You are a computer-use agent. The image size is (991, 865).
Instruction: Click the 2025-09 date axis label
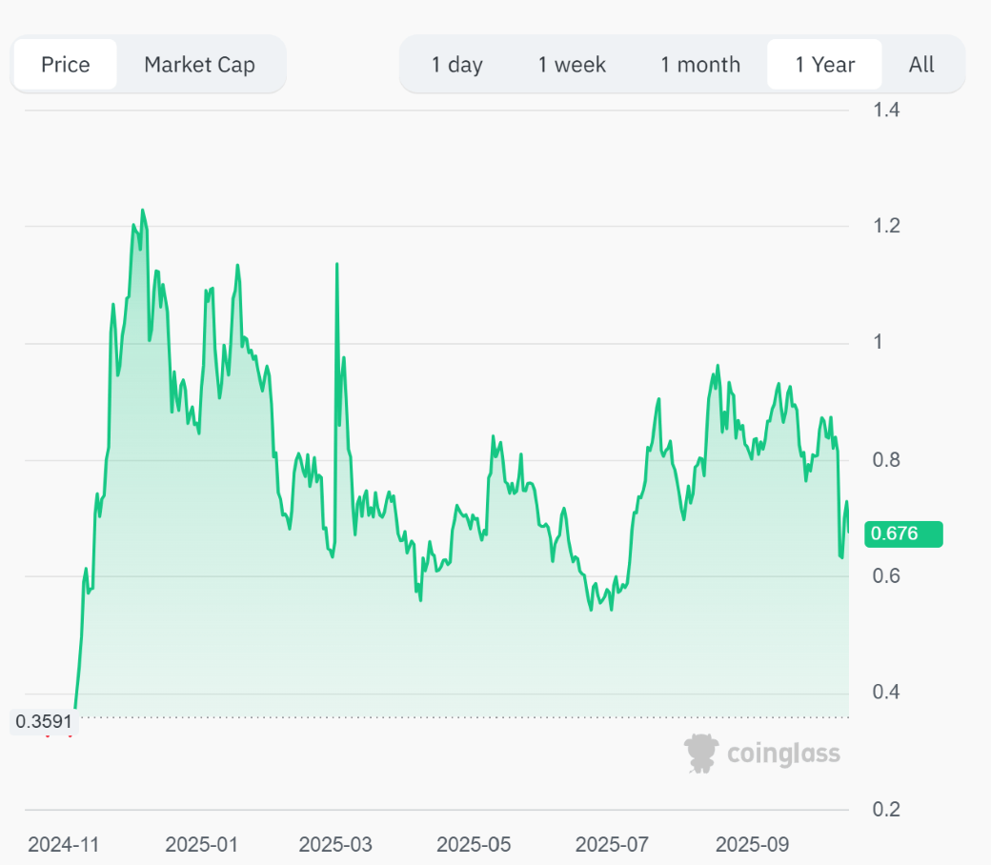(x=752, y=845)
